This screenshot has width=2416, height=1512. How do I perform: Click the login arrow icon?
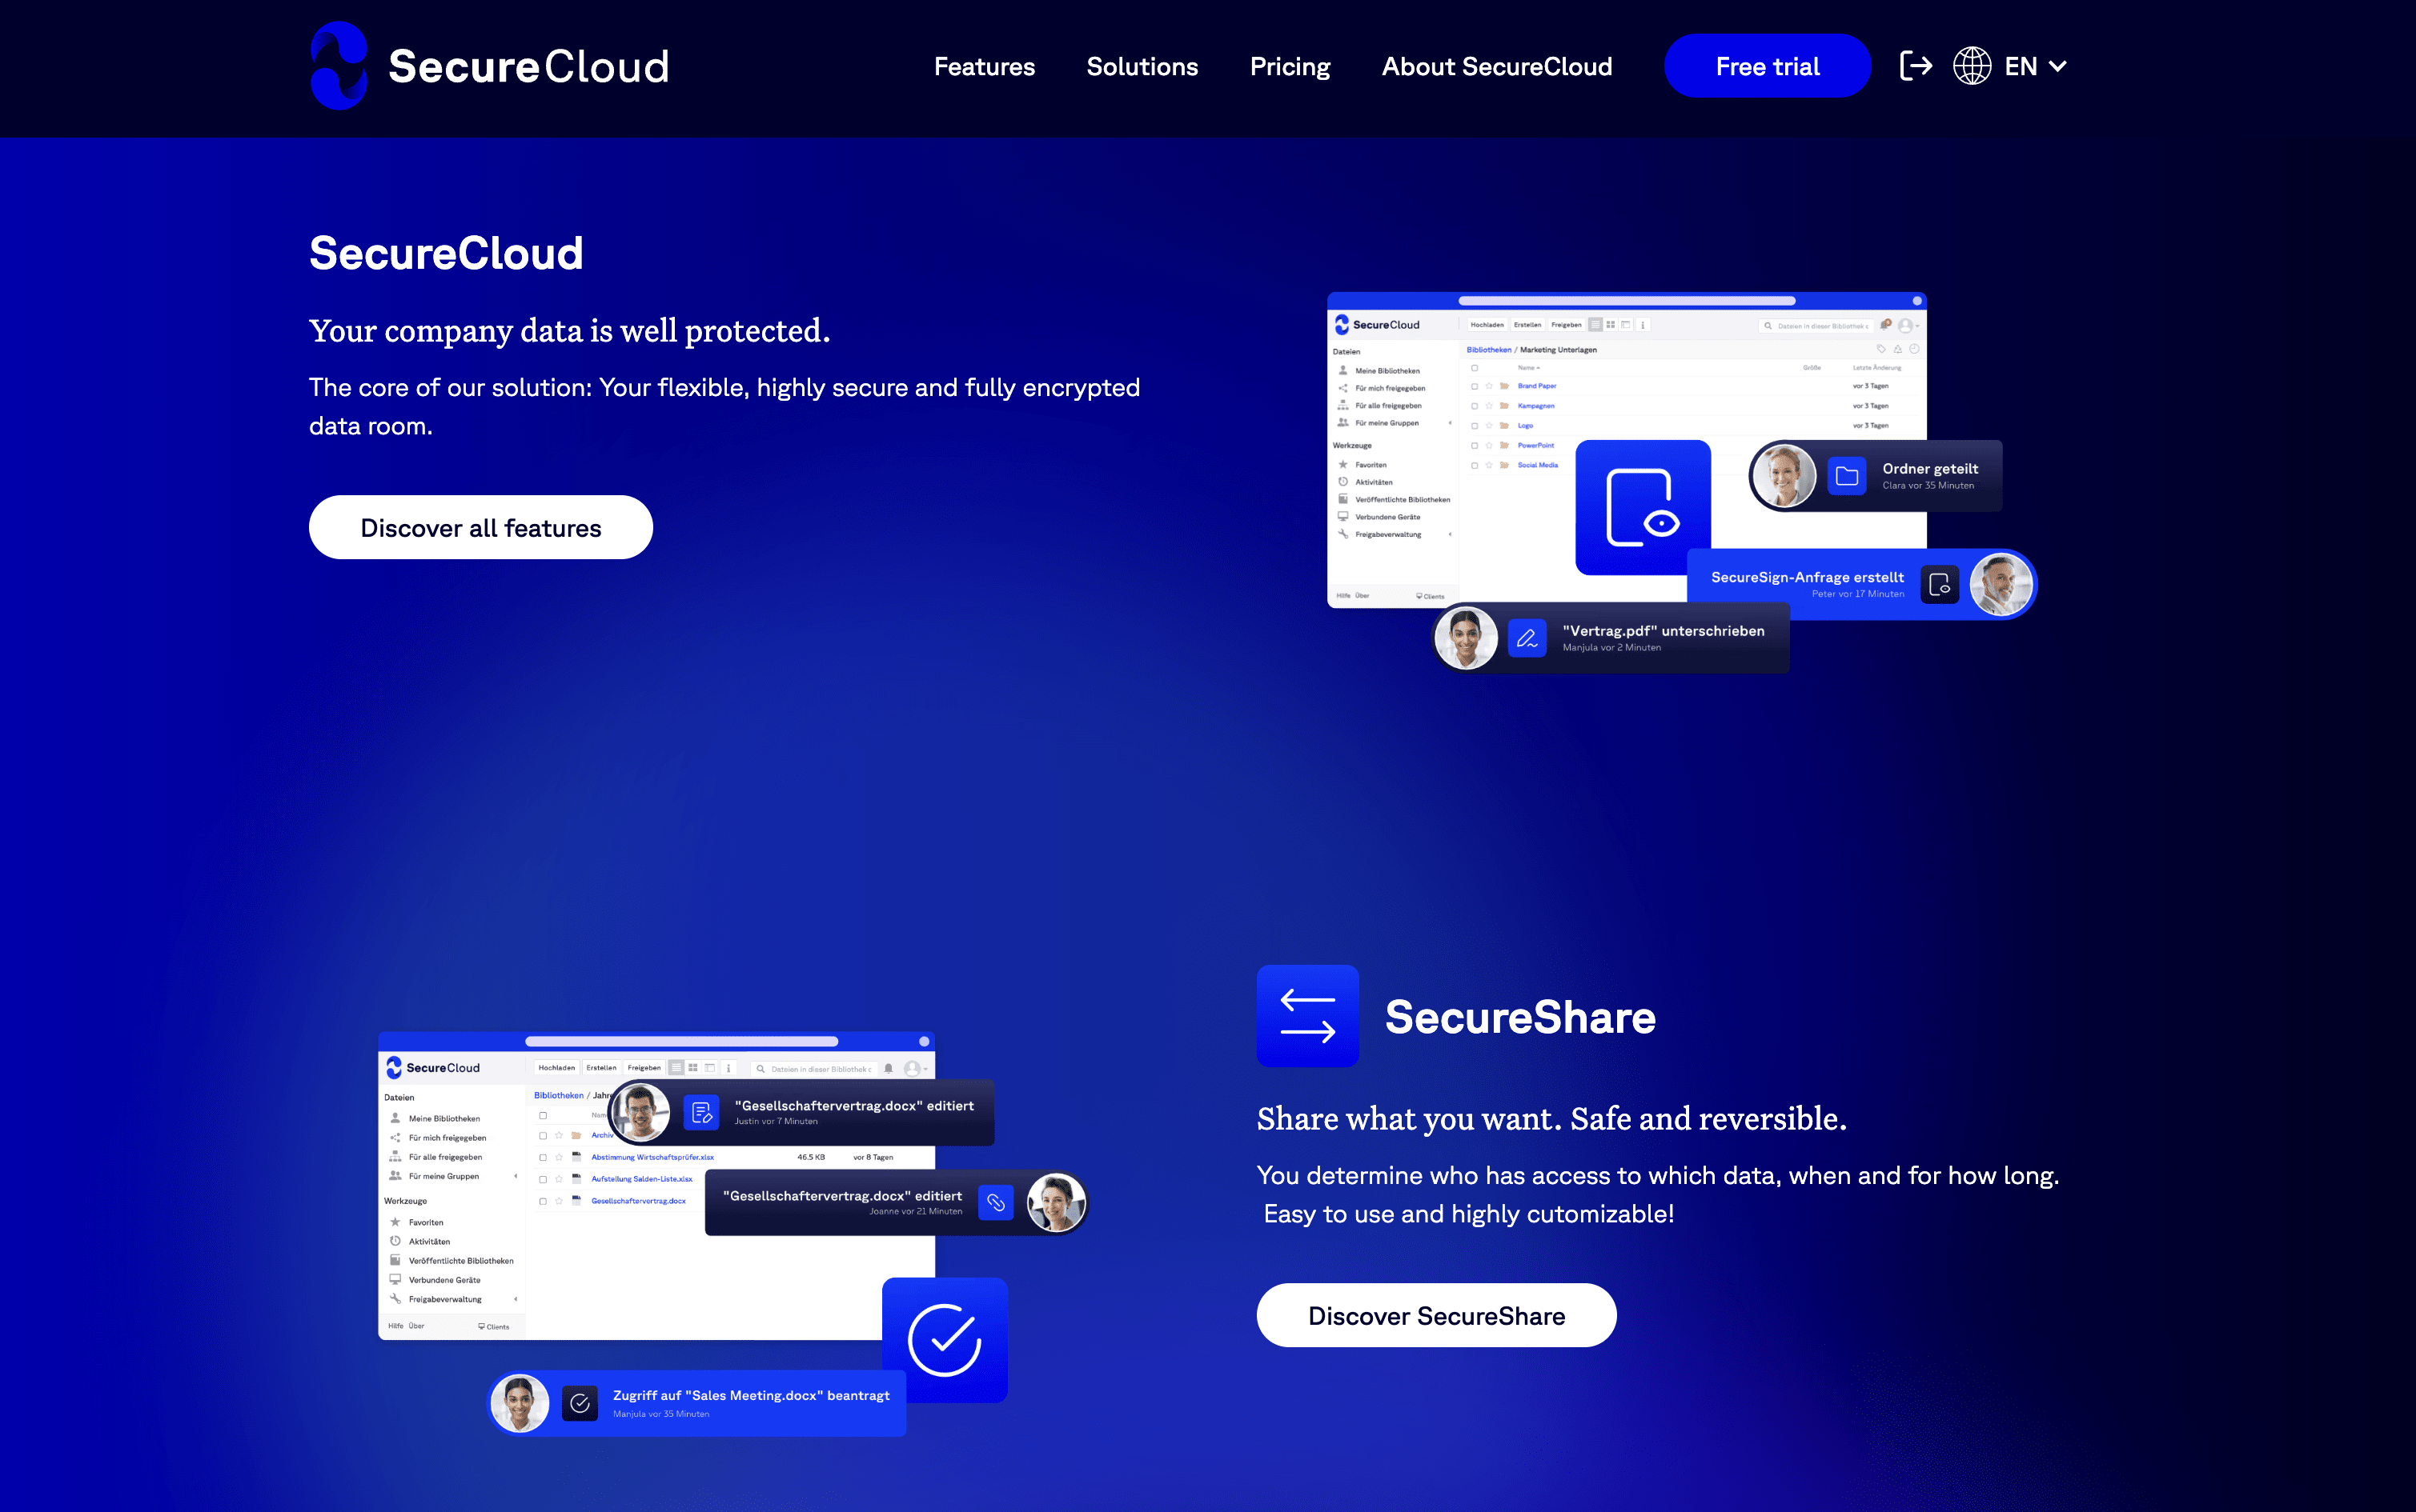coord(1916,66)
